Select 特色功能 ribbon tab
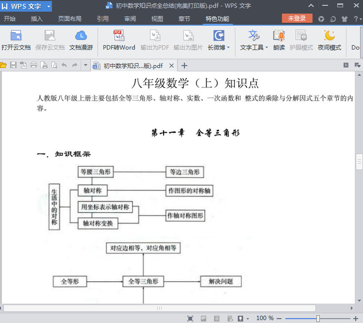Image resolution: width=363 pixels, height=323 pixels. (x=217, y=19)
